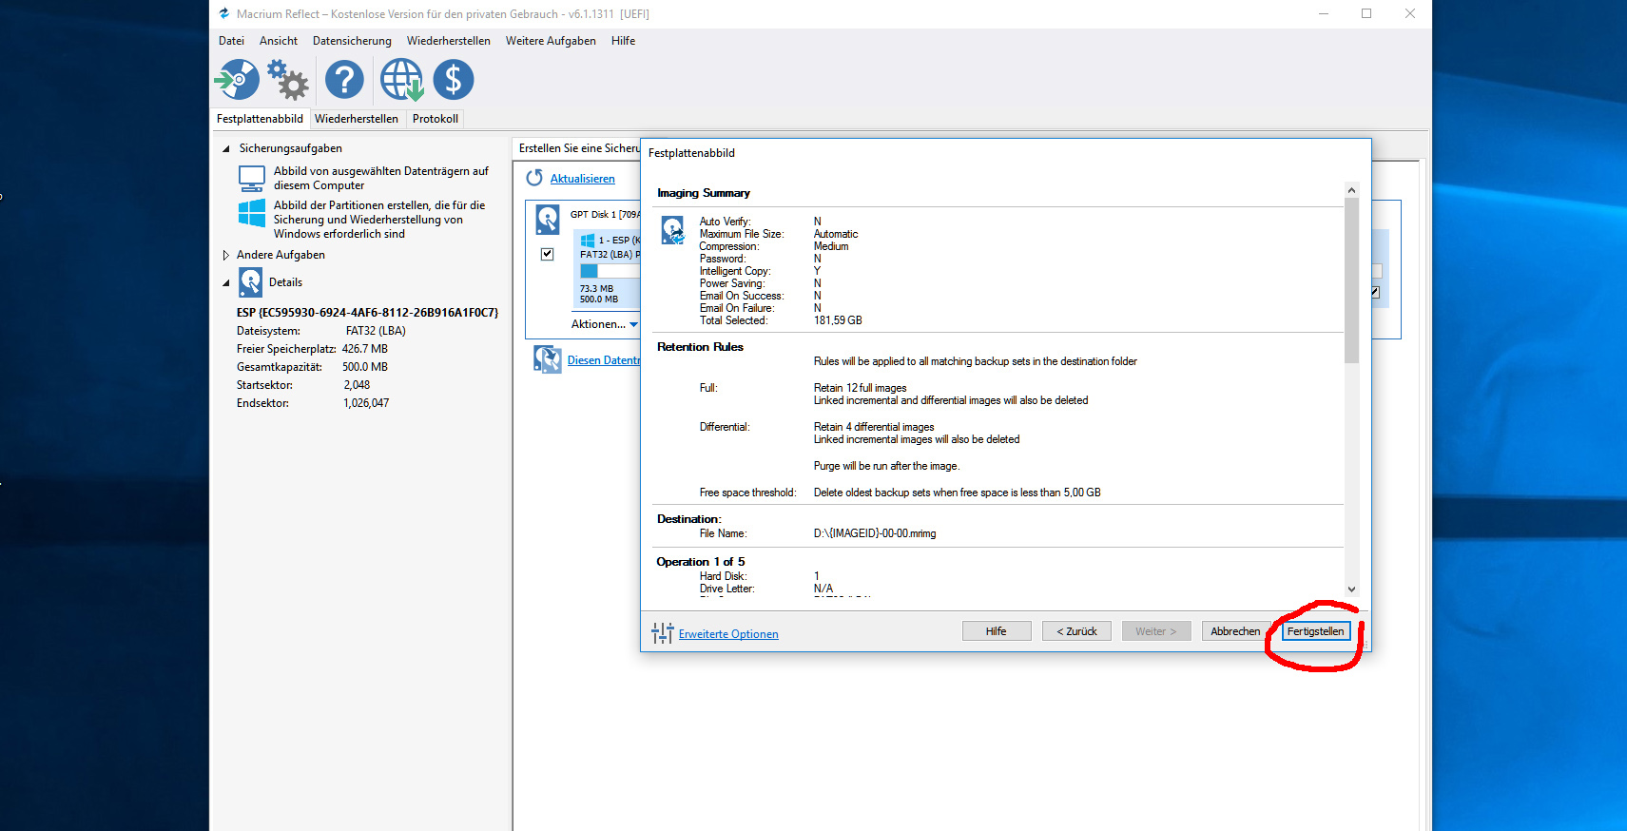Click the Operation 1 of 5 heading
Screen dimensions: 1627x831
(701, 562)
